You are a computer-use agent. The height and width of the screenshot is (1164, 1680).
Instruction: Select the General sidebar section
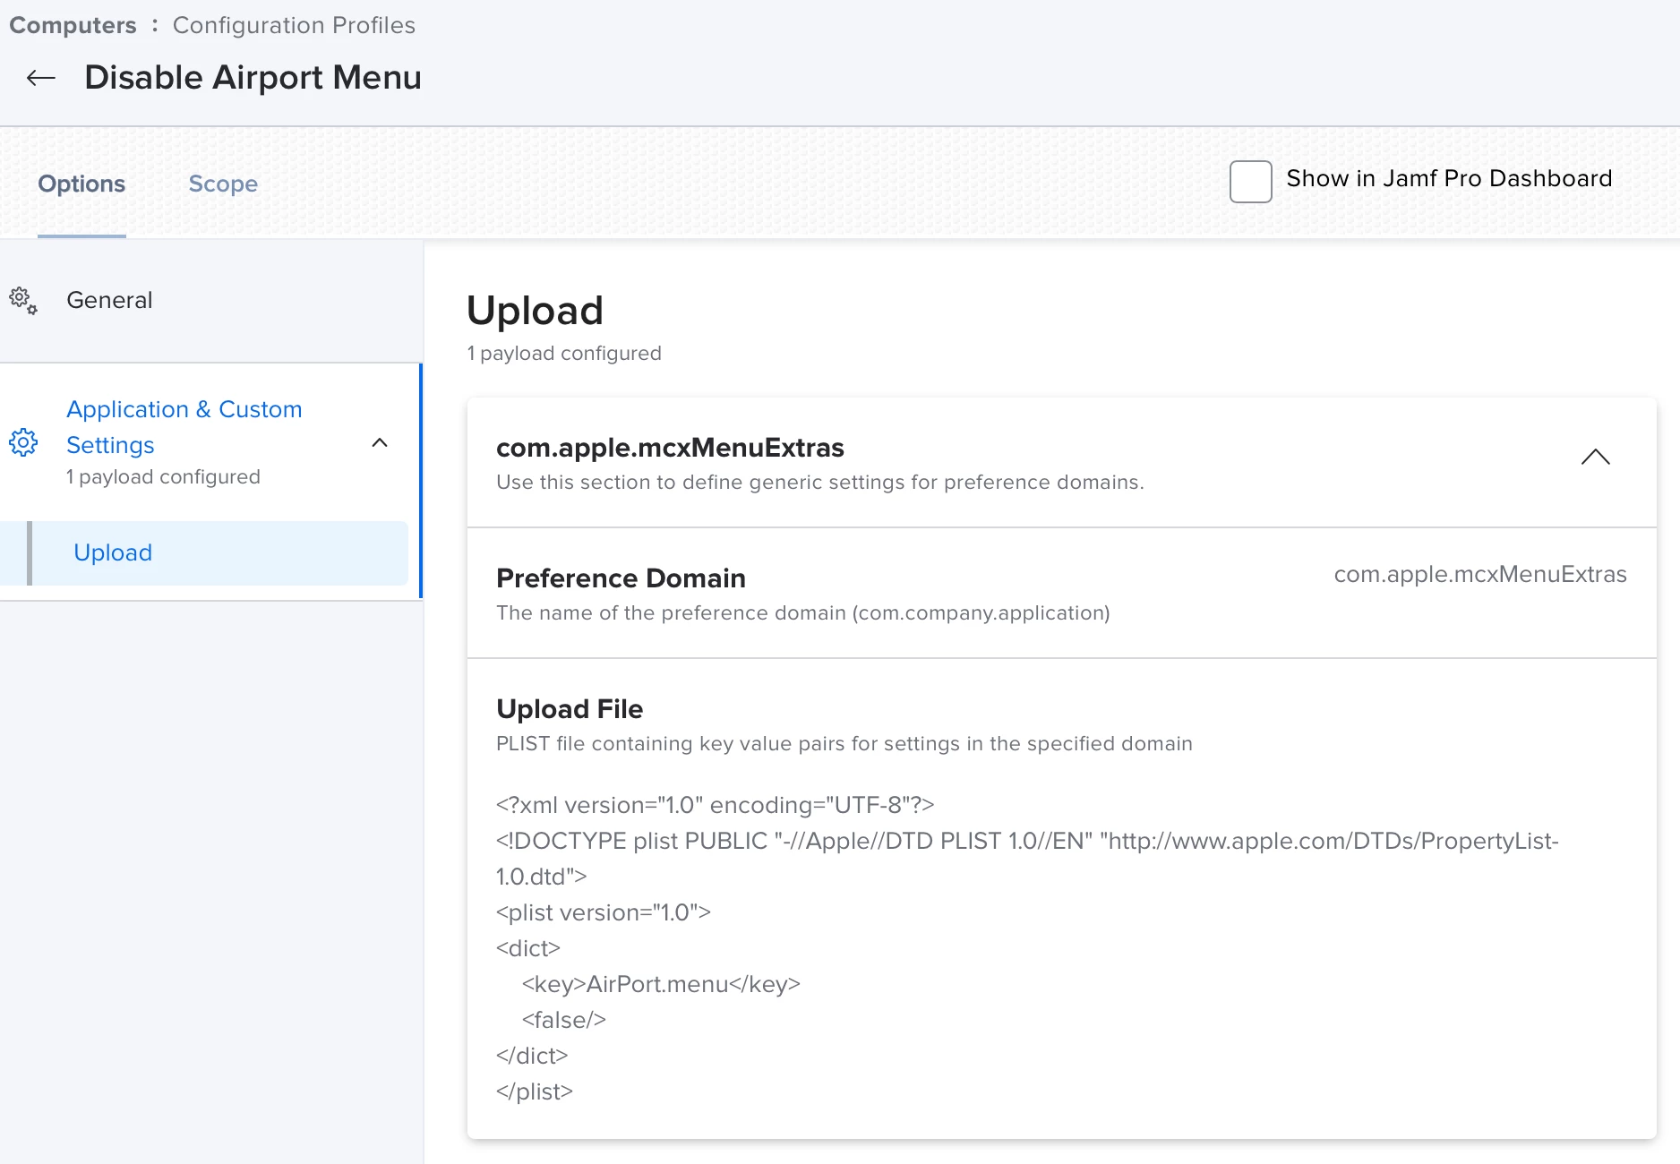[x=109, y=300]
